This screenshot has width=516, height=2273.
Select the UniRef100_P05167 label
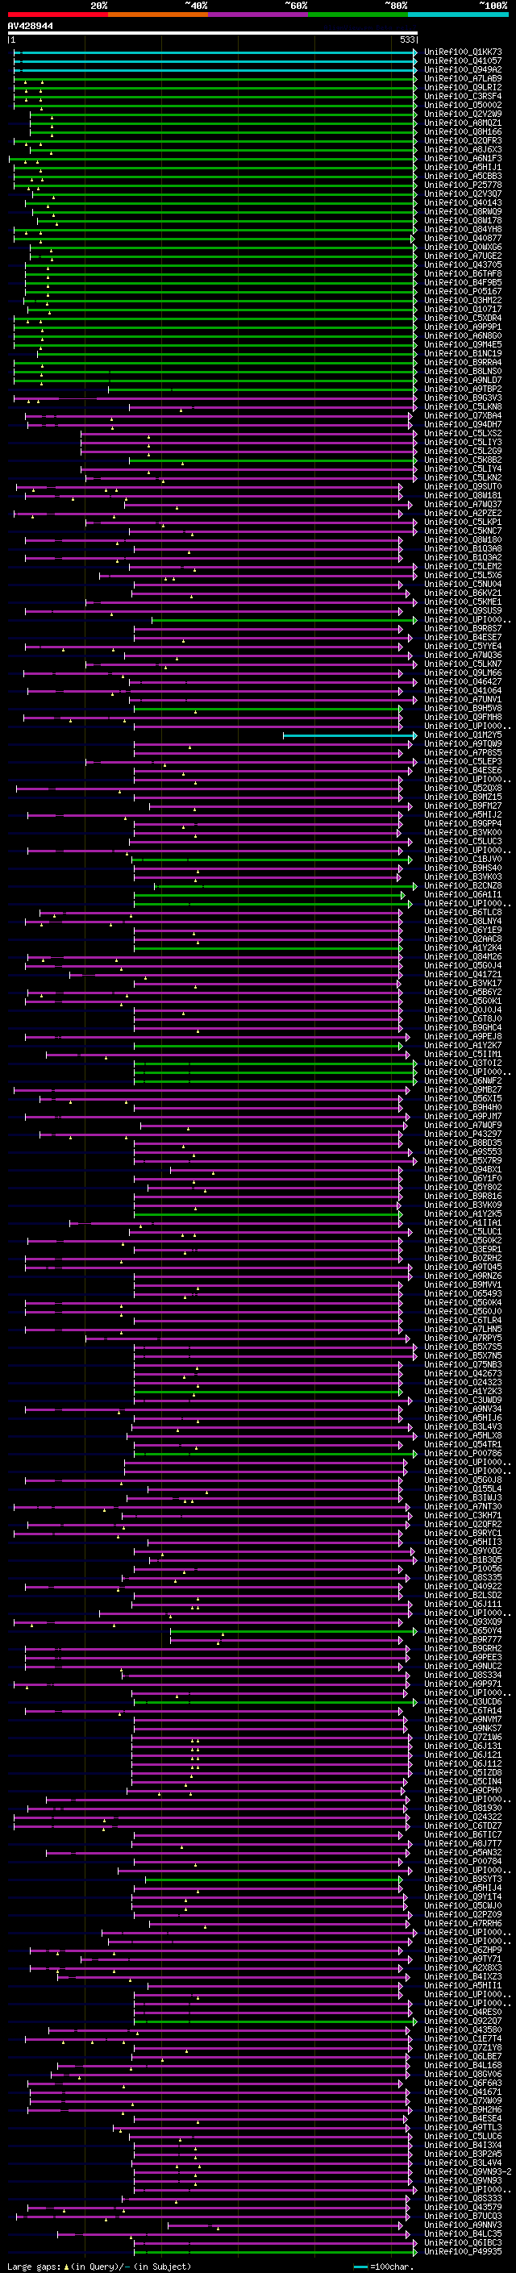(463, 291)
